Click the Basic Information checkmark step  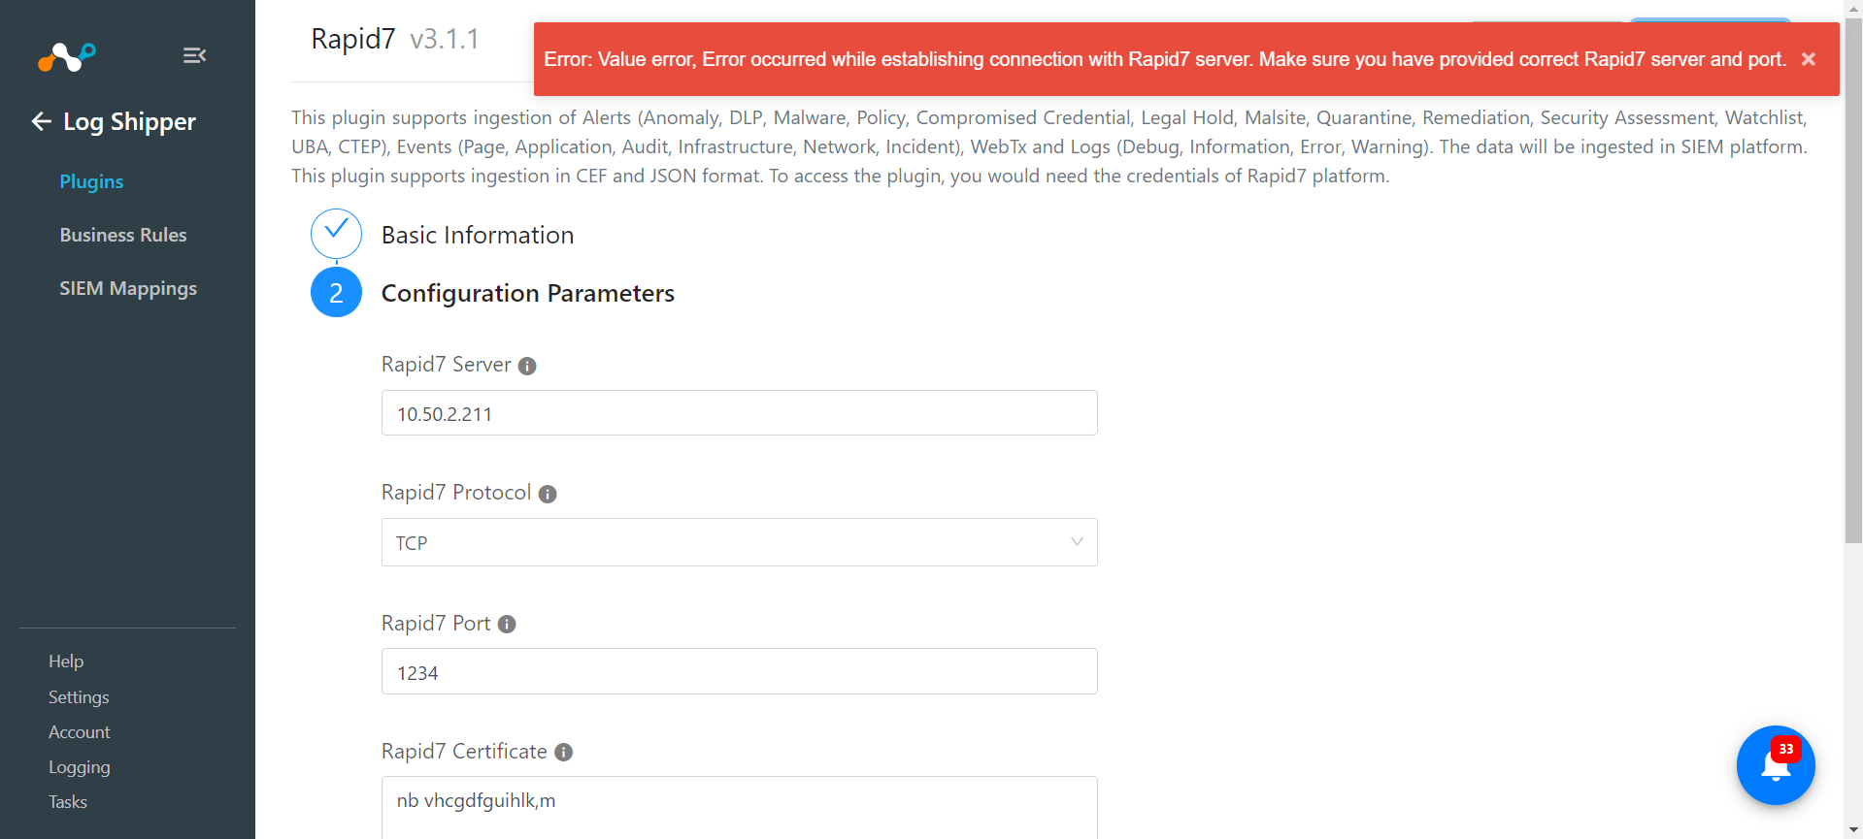click(336, 234)
